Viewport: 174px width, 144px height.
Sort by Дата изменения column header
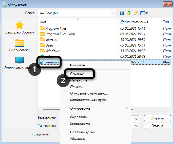point(134,22)
